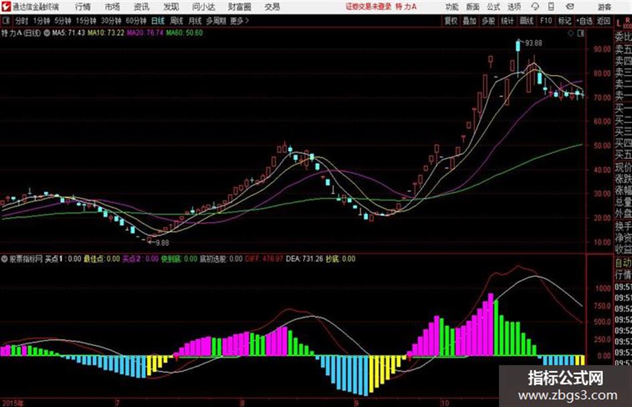Viewport: 632px width, 407px height.
Task: Open F10 company info
Action: [546, 21]
